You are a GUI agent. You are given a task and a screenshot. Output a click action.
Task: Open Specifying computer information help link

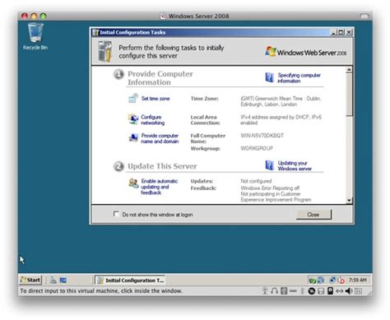coord(299,78)
